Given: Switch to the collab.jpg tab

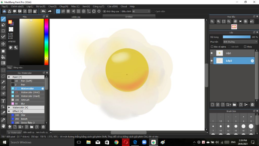Looking at the screenshot, I should click(x=76, y=17).
